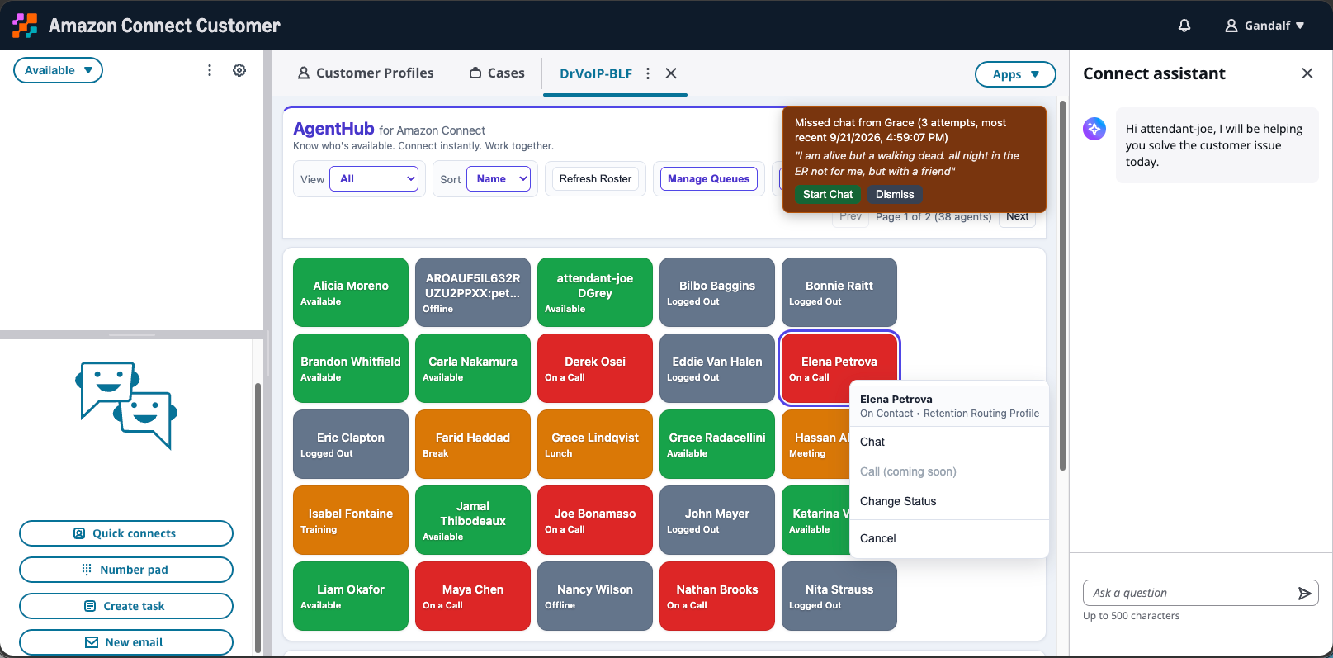The image size is (1333, 658).
Task: Dismiss the missed chat notification
Action: point(895,194)
